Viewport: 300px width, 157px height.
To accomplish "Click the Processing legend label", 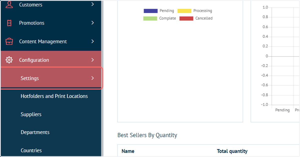I will point(202,11).
